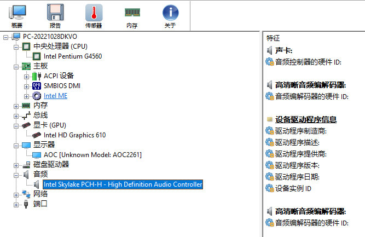Expand the Intel ME node
365x237 pixels.
click(x=26, y=96)
